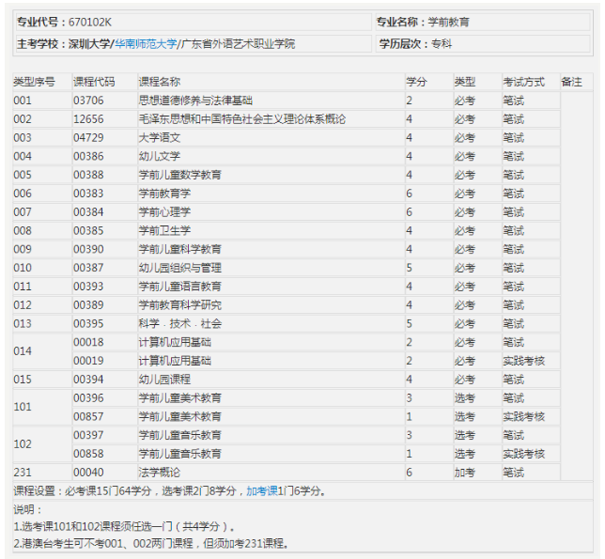Viewport: 605px width, 559px height.
Task: Click 毛泽东思想和中国特色社会主义理论体系概论 course
Action: click(x=242, y=118)
